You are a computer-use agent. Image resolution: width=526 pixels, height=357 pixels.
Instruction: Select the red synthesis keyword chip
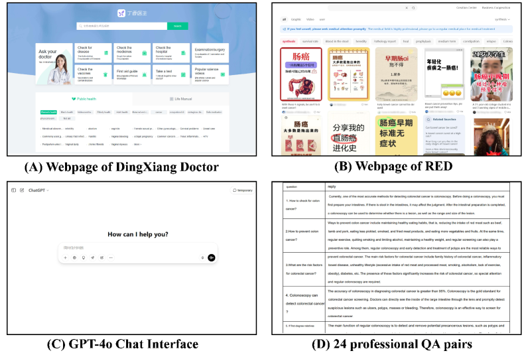pyautogui.click(x=289, y=41)
